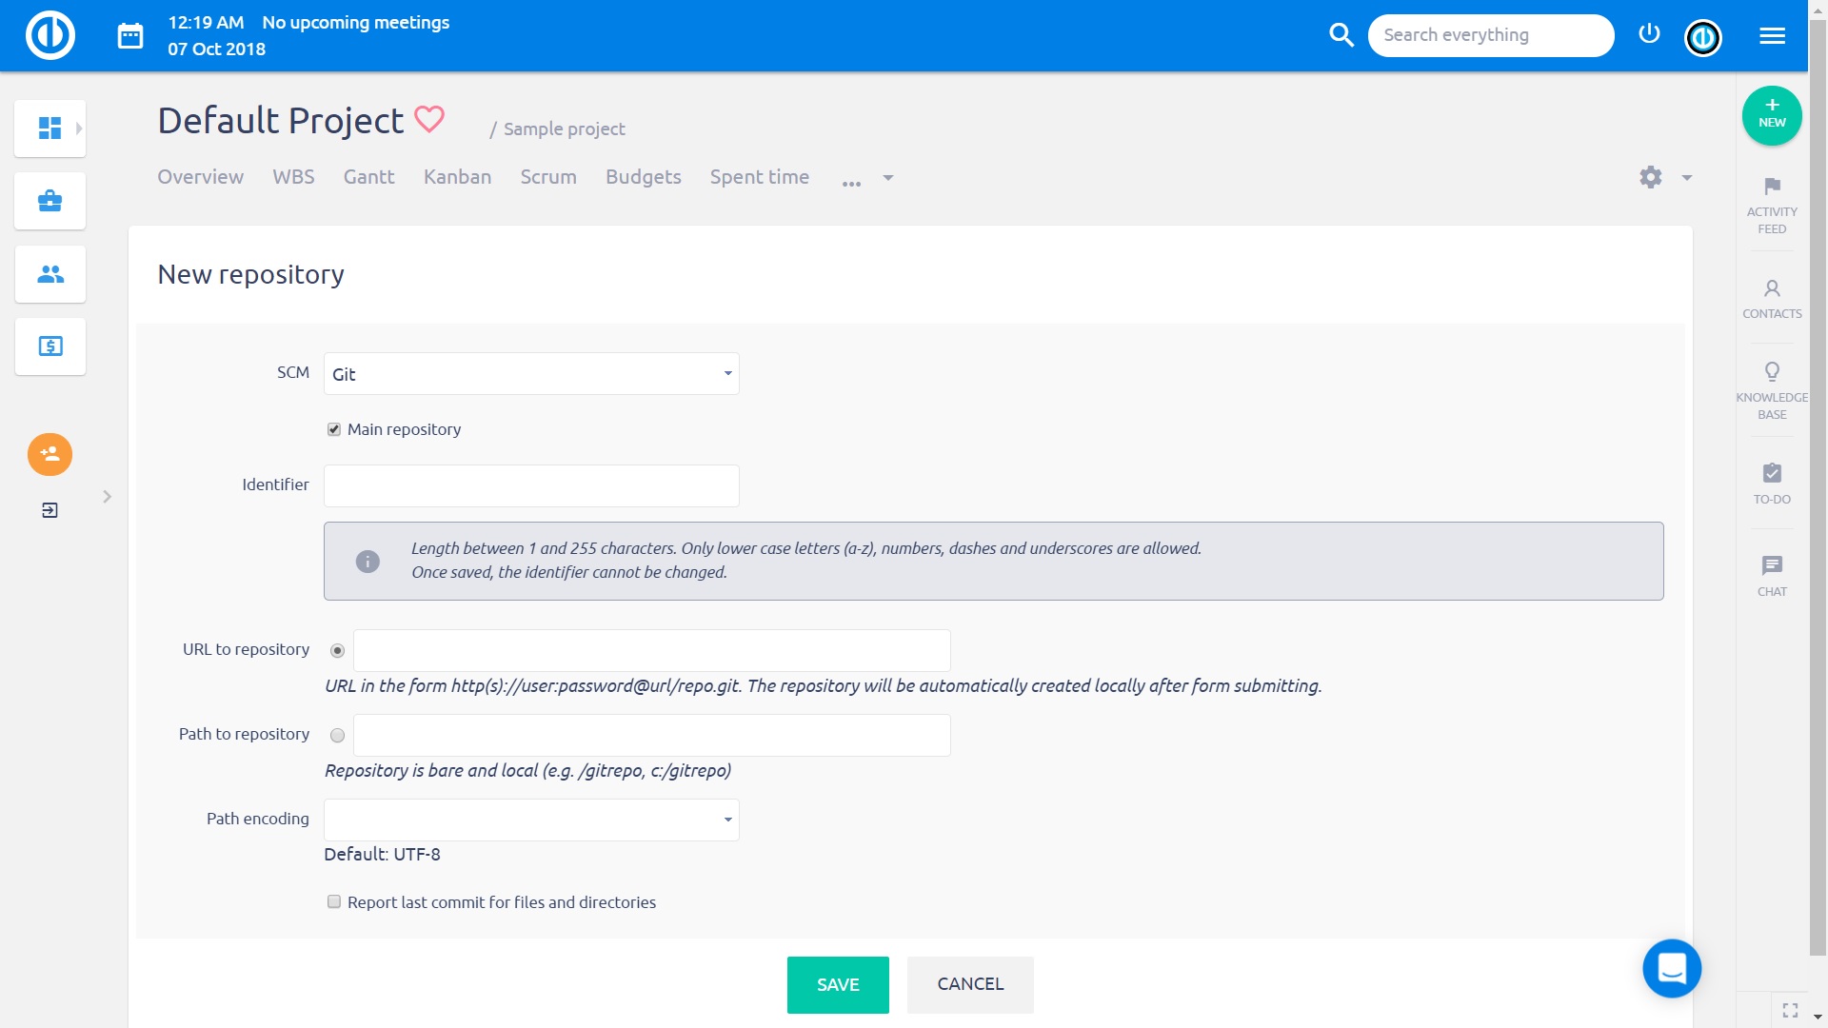Enable Report last commit for files and directories
Screen dimensions: 1828x1028
click(x=333, y=901)
